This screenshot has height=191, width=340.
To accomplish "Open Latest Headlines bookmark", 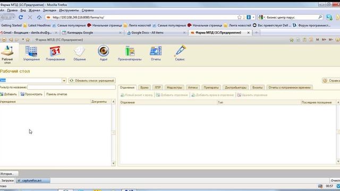I will tap(37, 25).
